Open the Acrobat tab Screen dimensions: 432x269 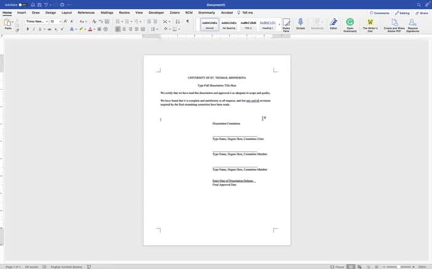(227, 13)
